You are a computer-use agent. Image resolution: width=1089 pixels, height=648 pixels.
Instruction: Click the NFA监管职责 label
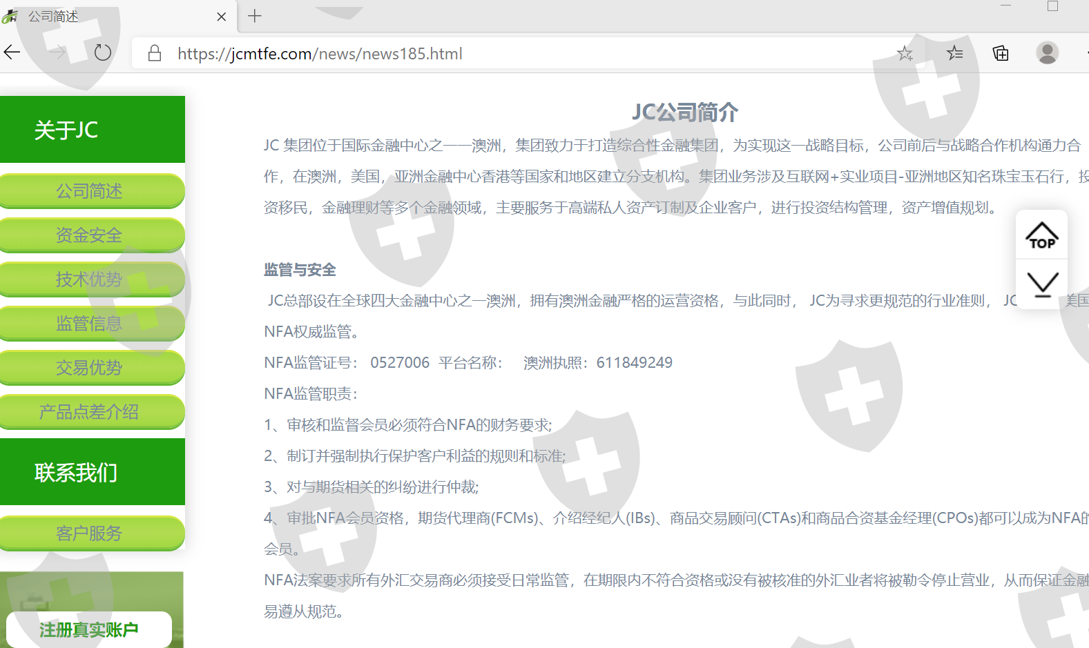311,394
